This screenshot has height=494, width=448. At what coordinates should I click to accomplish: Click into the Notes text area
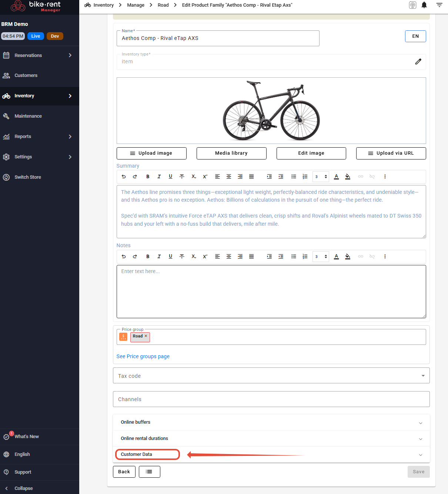click(271, 292)
